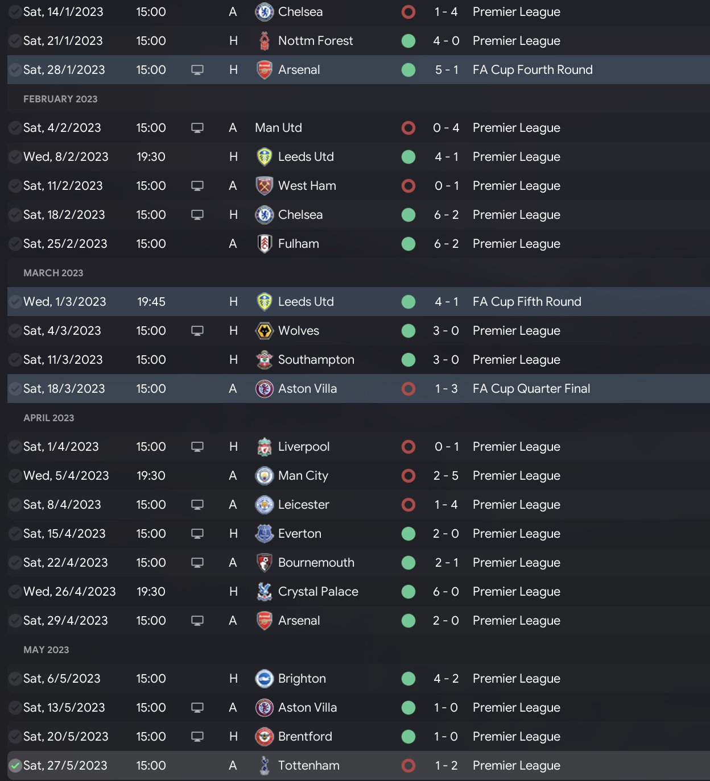Open the 6 - 0 Crystal Palace result
This screenshot has width=710, height=781.
tap(446, 592)
